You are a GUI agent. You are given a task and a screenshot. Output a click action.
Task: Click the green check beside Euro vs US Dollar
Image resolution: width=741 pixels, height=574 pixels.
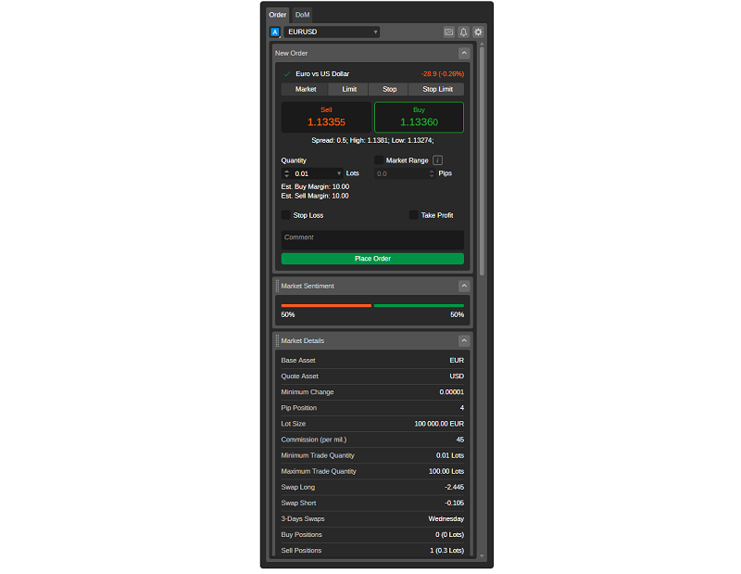pyautogui.click(x=286, y=74)
